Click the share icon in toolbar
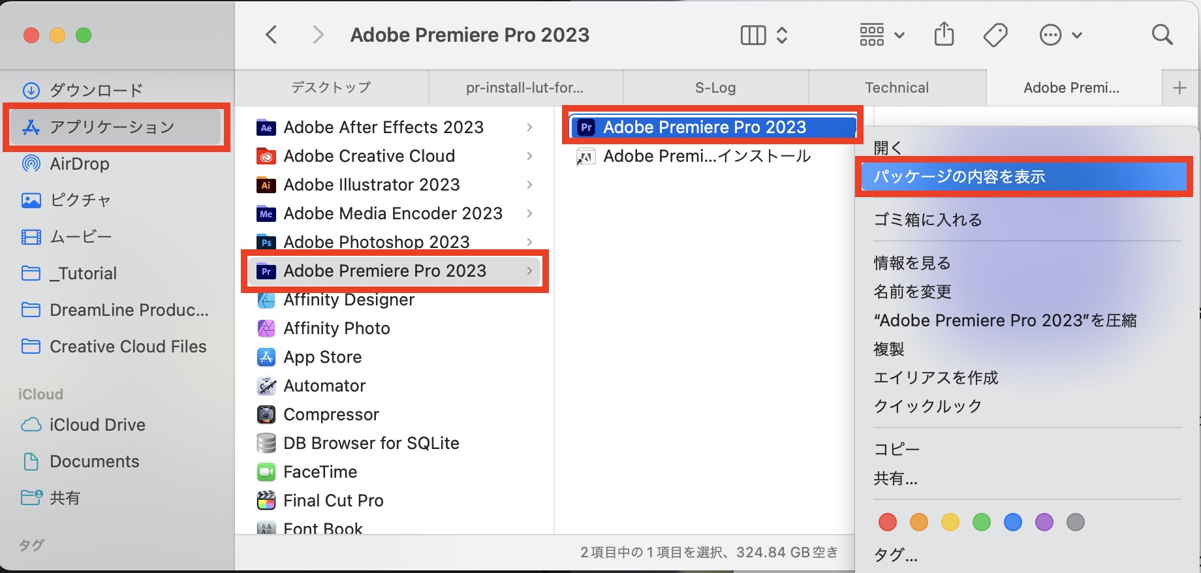 [944, 35]
